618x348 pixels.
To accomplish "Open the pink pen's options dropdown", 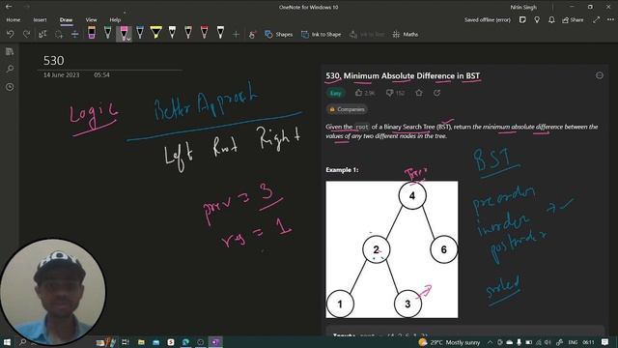I will pos(128,40).
